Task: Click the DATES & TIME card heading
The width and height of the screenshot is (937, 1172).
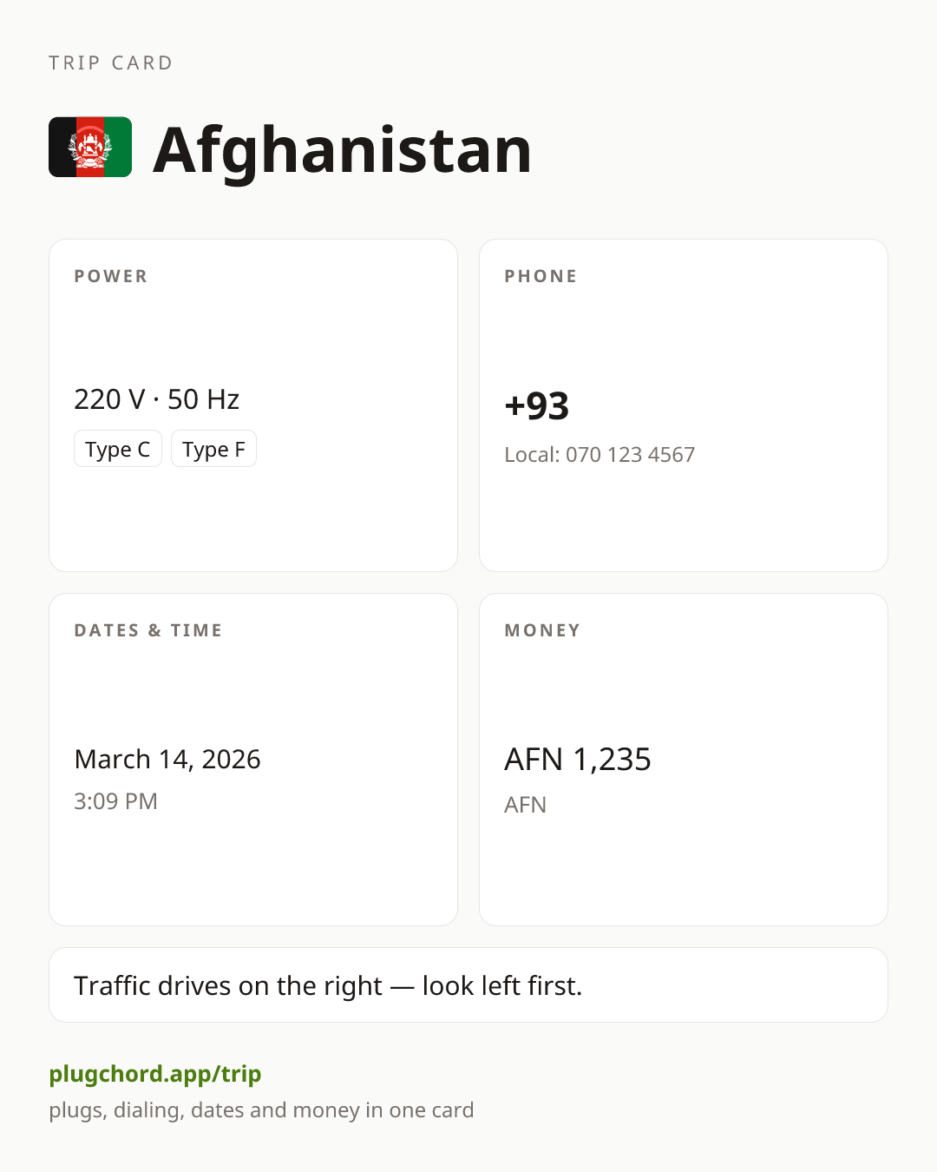Action: click(x=148, y=630)
